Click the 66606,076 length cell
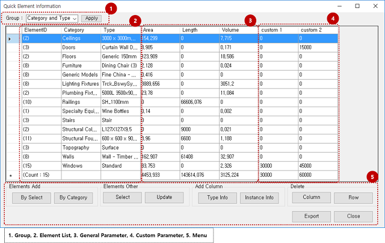This screenshot has height=243, width=385. (199, 102)
